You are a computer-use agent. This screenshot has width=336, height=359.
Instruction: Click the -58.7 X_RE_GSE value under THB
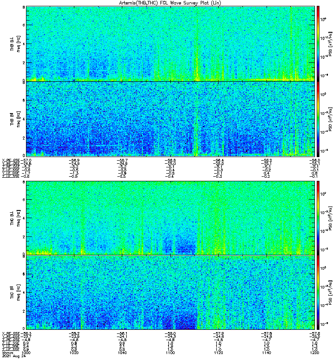point(122,160)
